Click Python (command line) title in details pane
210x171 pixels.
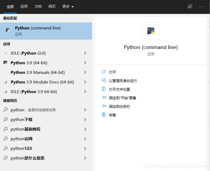tap(151, 47)
